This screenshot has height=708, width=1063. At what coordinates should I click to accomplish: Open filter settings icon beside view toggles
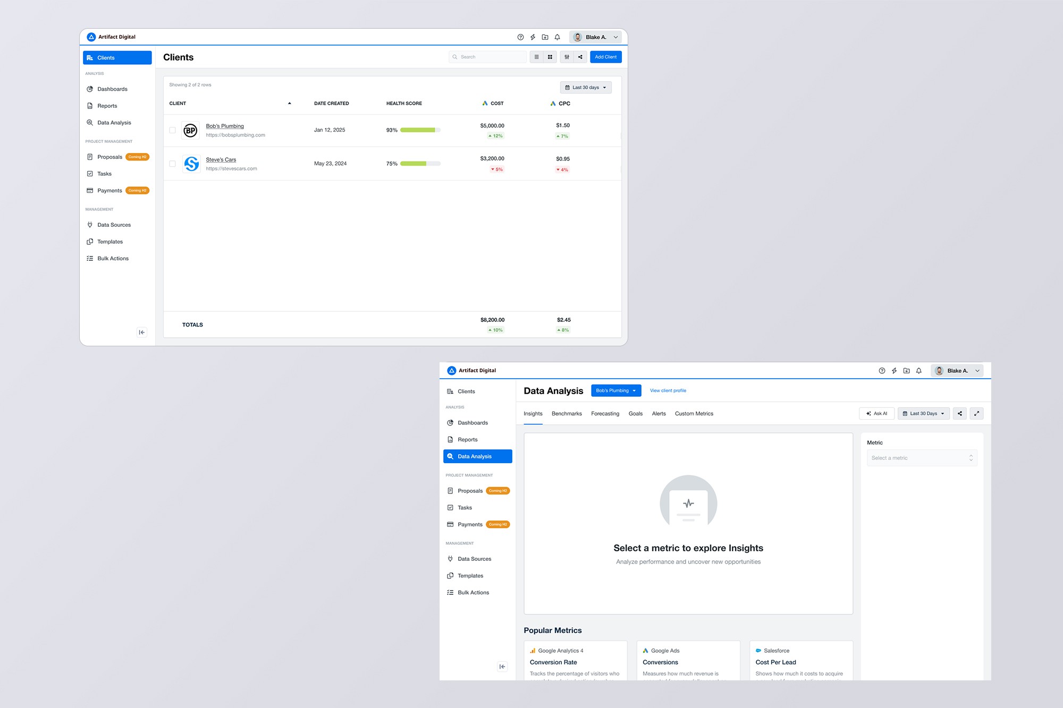pos(567,57)
